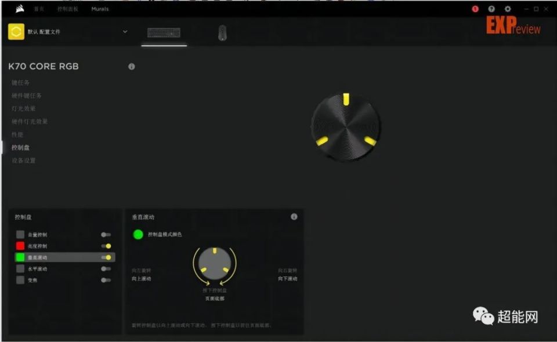557x342 pixels.
Task: Open the 首页 home tab
Action: coord(39,9)
